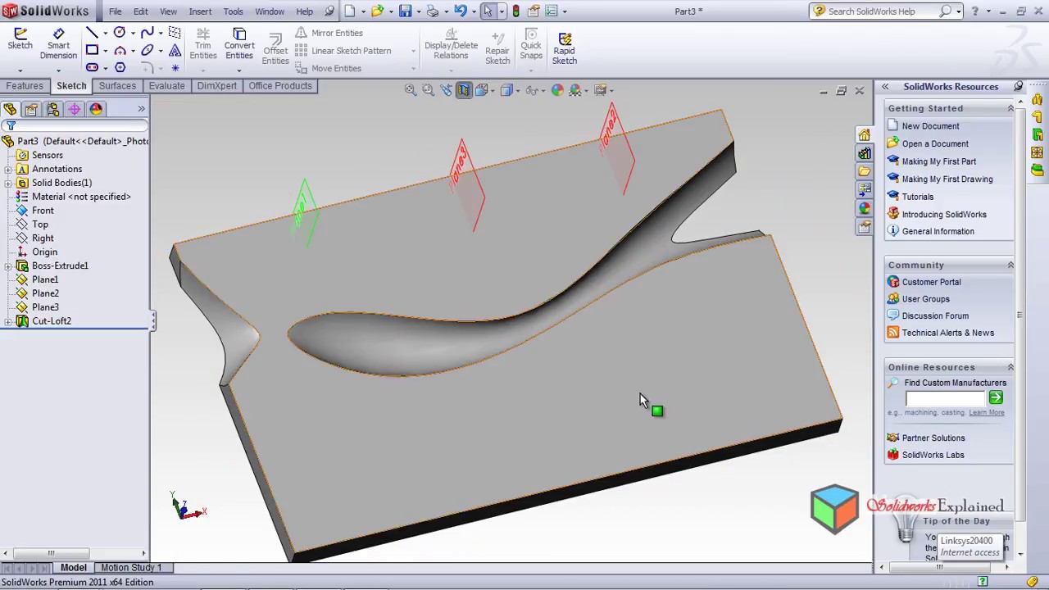Screen dimensions: 1049x590
Task: Open the File menu
Action: [115, 11]
